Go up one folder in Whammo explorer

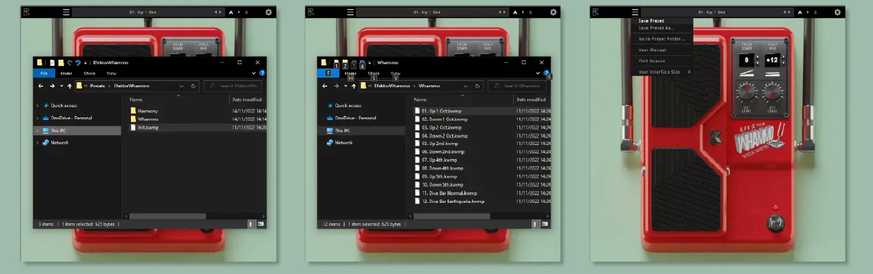click(353, 85)
